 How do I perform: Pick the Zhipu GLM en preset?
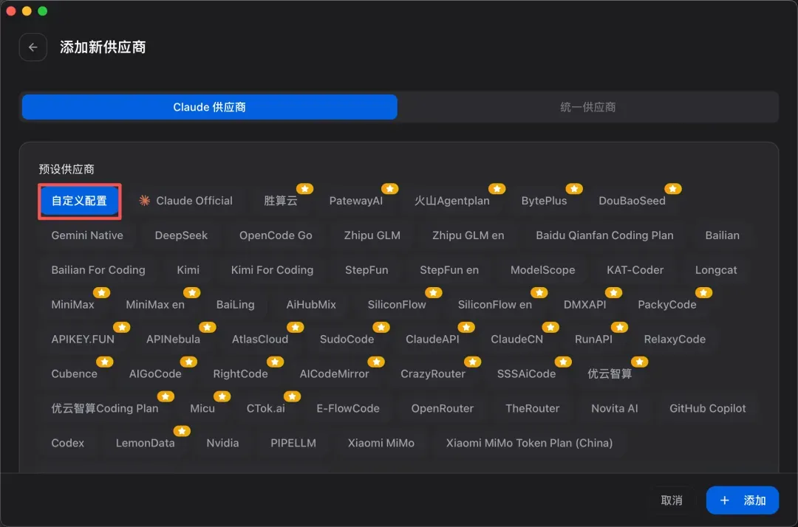coord(468,235)
